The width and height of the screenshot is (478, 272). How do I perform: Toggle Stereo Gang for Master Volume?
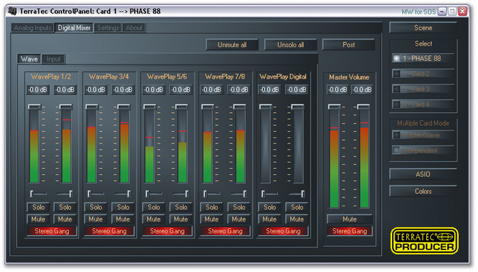pyautogui.click(x=350, y=231)
